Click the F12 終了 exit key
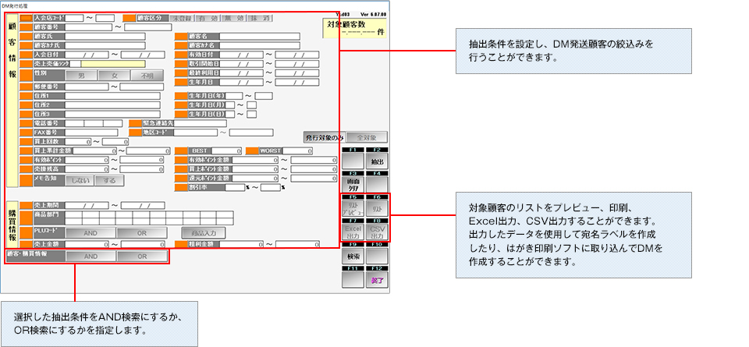The height and width of the screenshot is (347, 749). 377,278
